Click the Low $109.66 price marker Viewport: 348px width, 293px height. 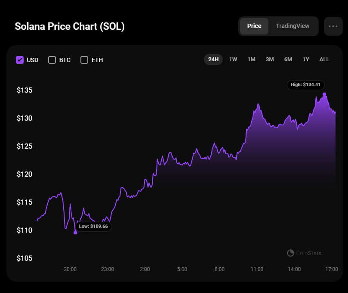93,226
